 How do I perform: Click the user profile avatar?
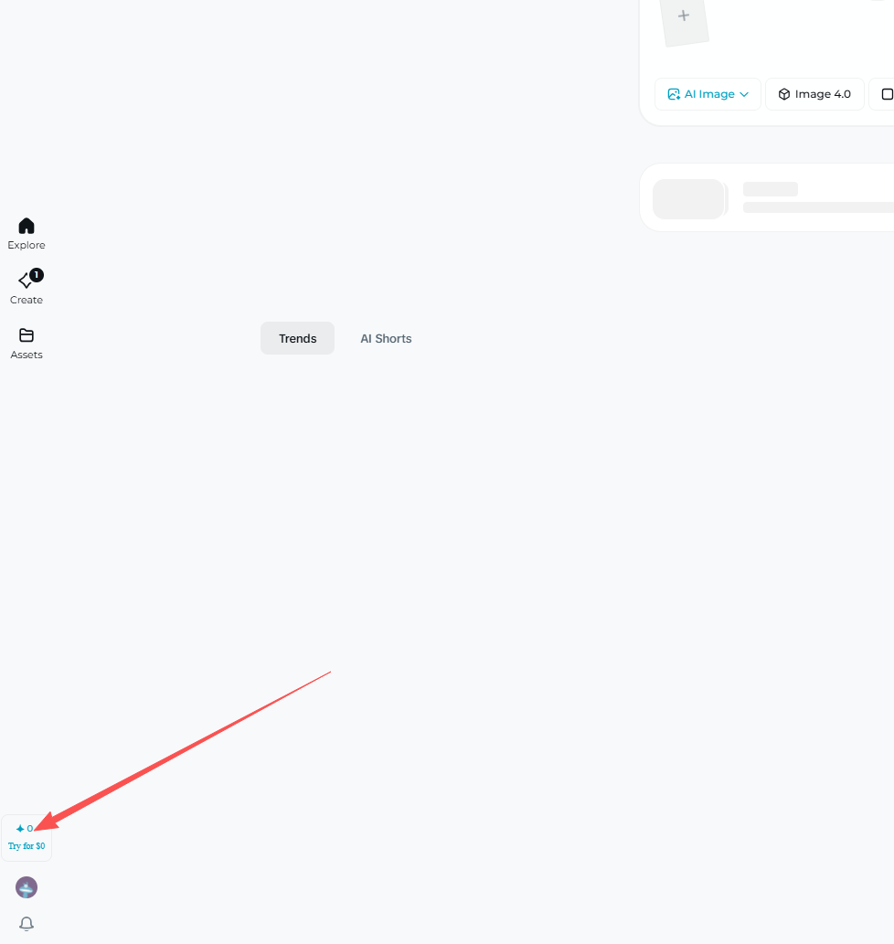tap(27, 887)
